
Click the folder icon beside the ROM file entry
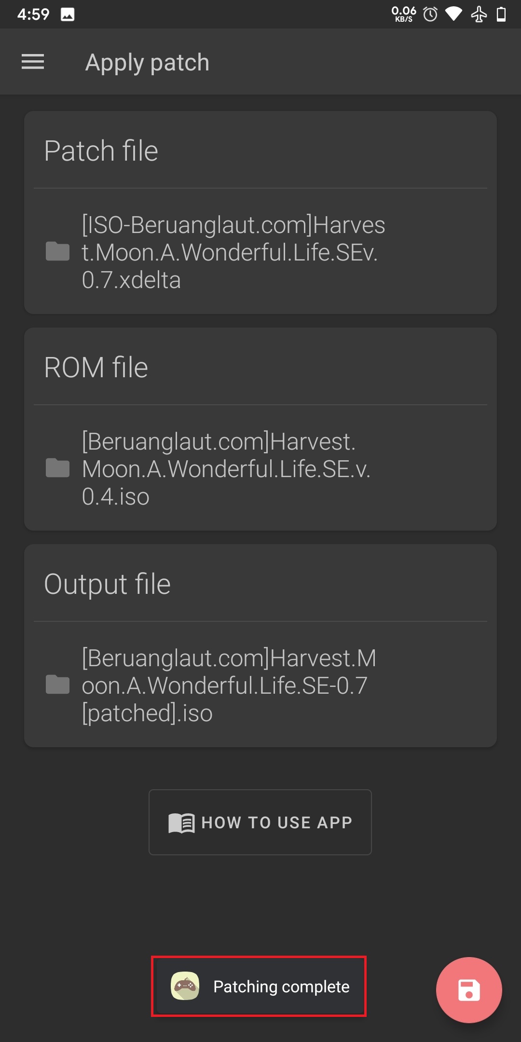coord(57,468)
